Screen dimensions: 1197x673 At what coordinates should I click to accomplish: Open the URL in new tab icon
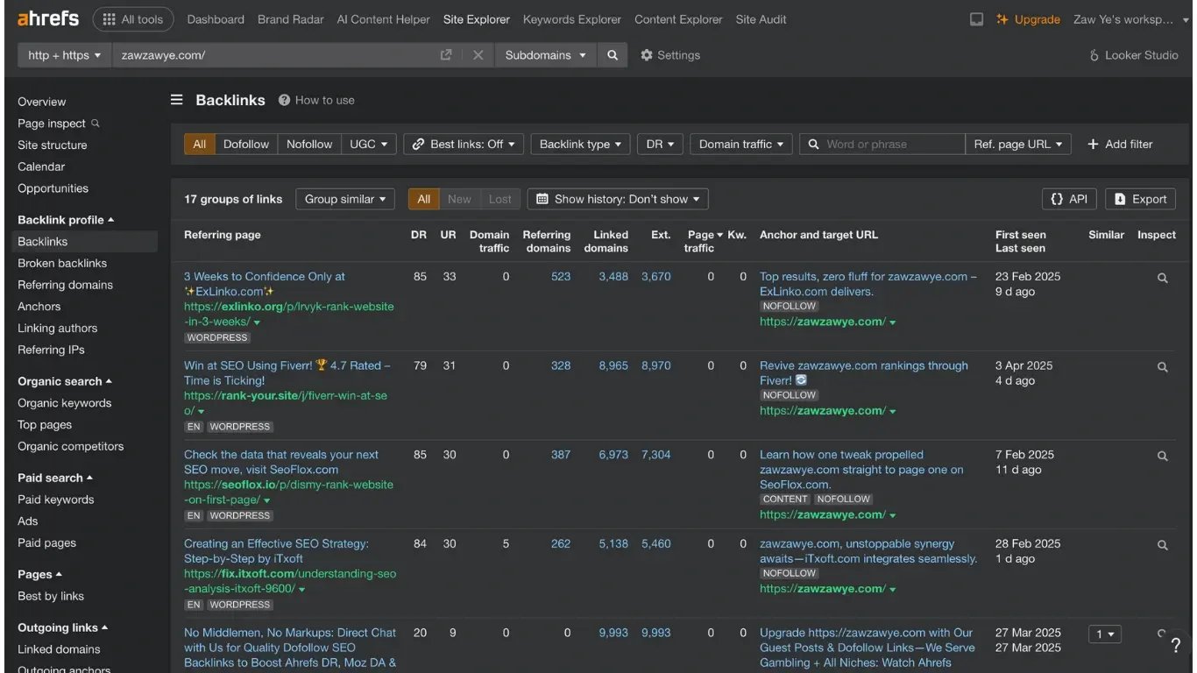tap(446, 55)
